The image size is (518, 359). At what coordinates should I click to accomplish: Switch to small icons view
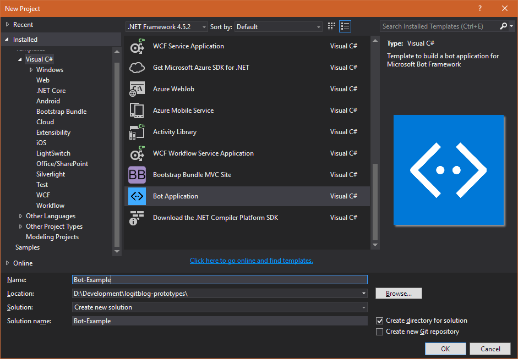pos(331,26)
